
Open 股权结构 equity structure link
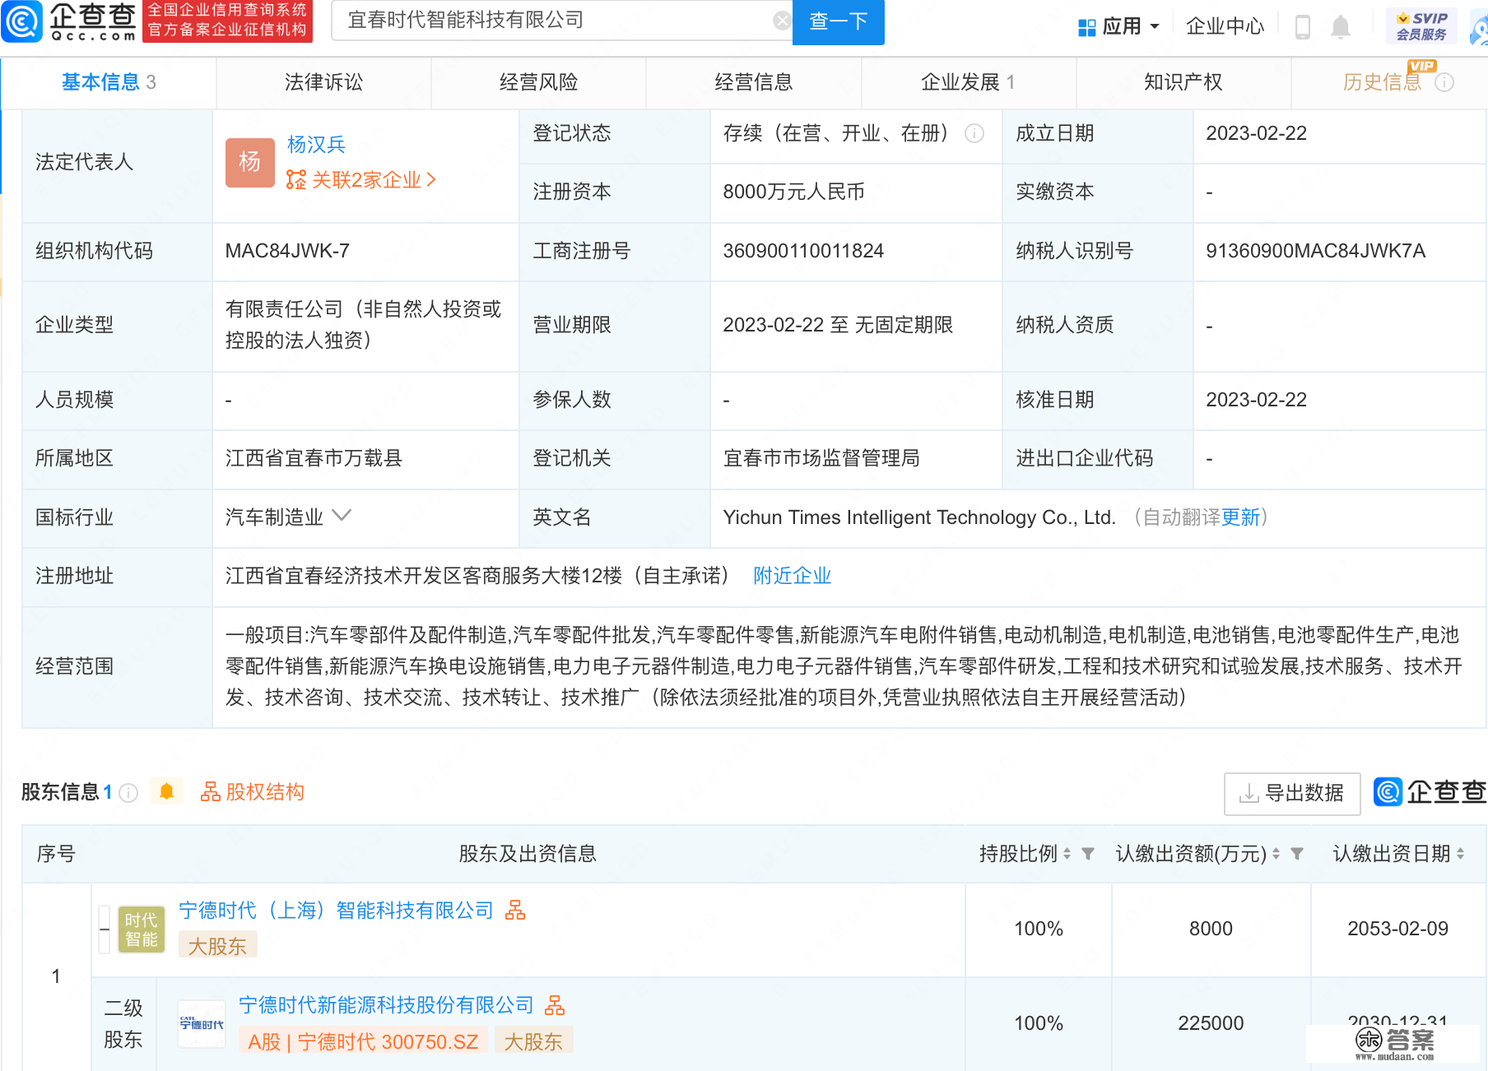253,792
